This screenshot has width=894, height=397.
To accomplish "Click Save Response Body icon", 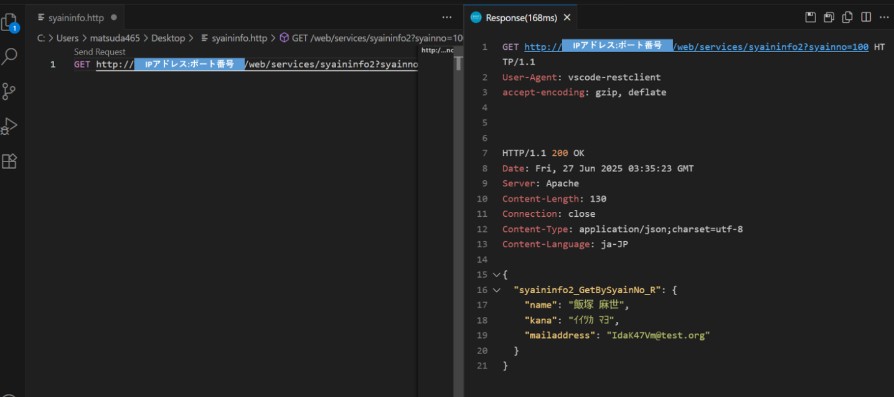I will tap(829, 17).
